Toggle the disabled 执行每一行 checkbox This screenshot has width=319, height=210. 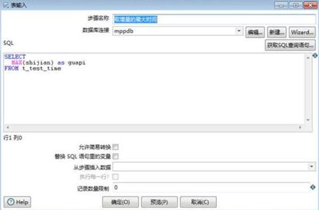[x=115, y=177]
